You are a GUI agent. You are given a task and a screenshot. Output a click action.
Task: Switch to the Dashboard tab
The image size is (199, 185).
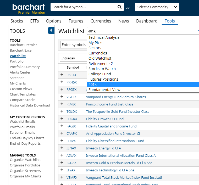[147, 21]
